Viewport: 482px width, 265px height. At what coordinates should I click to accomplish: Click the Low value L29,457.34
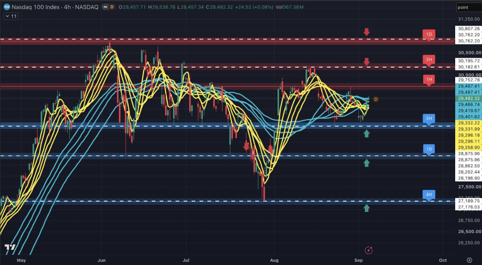pyautogui.click(x=191, y=7)
